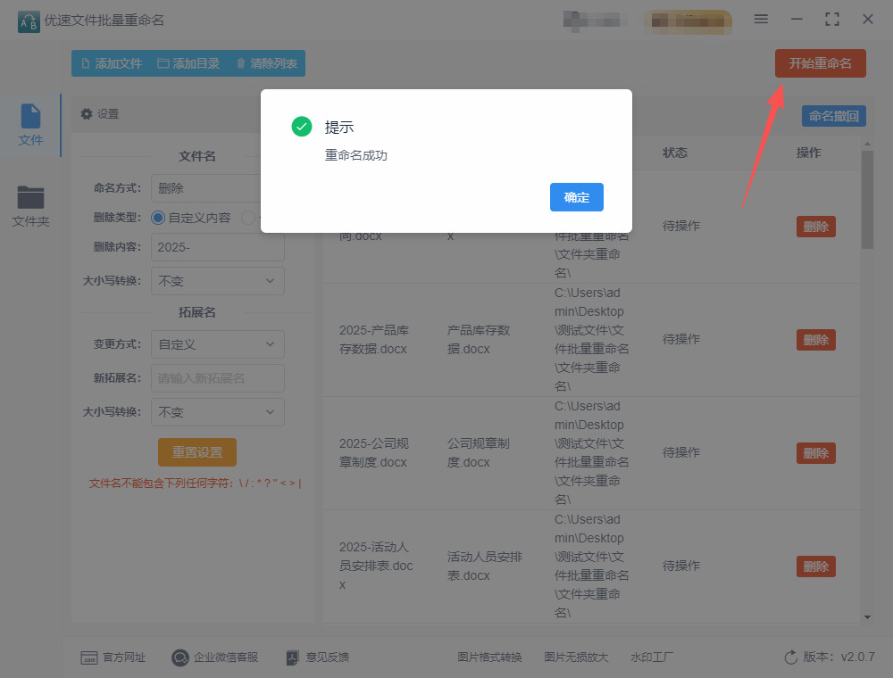Click the 新拓展名 input field

pyautogui.click(x=217, y=378)
